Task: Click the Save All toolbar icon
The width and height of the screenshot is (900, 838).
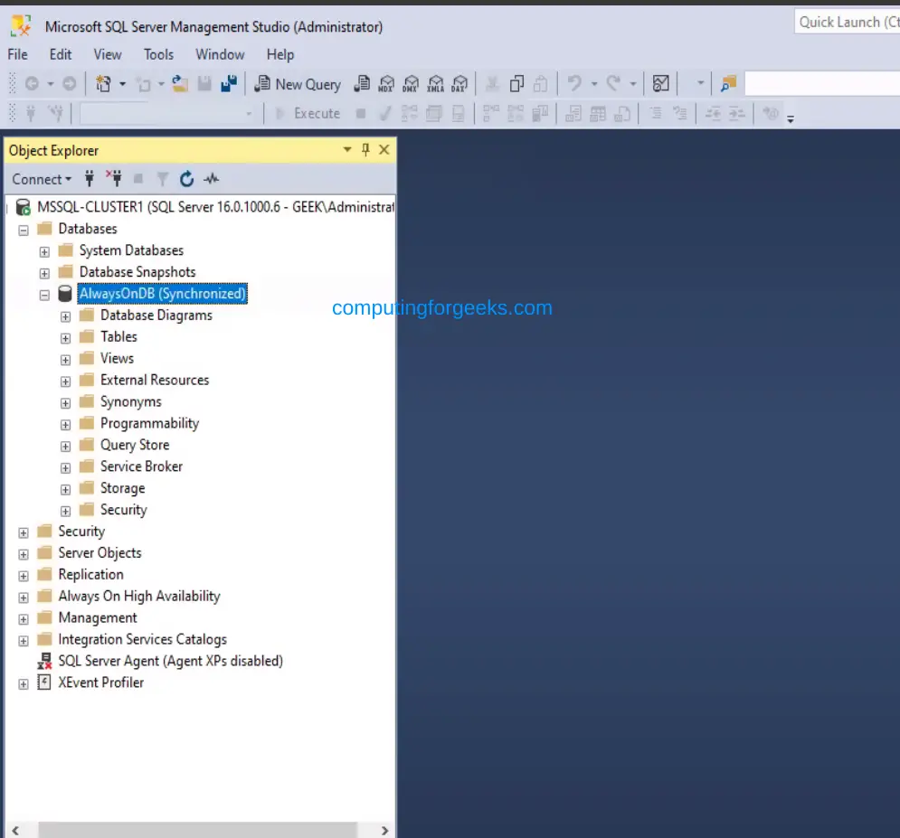Action: click(229, 84)
